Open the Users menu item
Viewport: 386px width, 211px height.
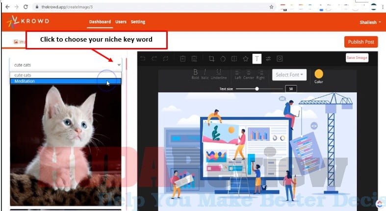click(121, 22)
